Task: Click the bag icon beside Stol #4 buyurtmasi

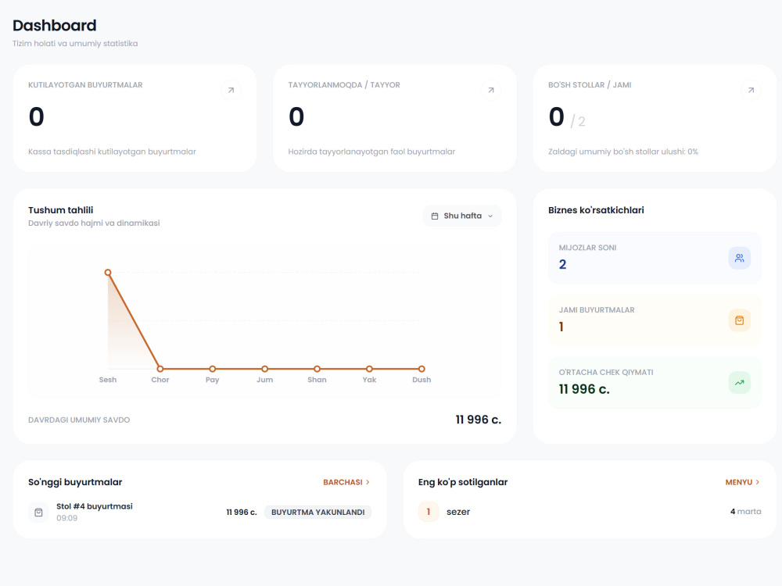Action: tap(38, 513)
